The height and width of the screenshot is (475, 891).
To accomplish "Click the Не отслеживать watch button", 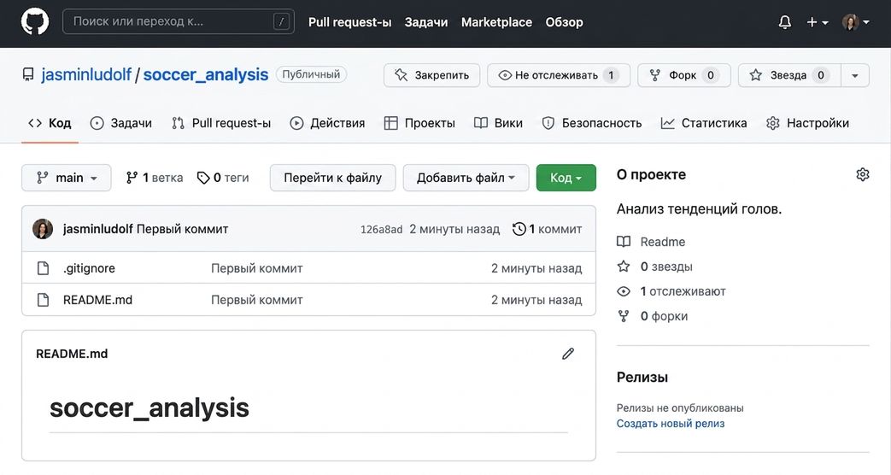I will pyautogui.click(x=559, y=75).
